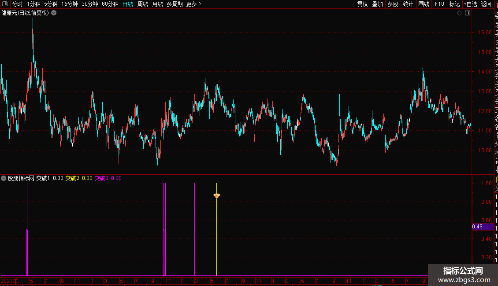Viewport: 498px width, 286px height.
Task: Open the 多股 multi-stock view
Action: point(393,4)
